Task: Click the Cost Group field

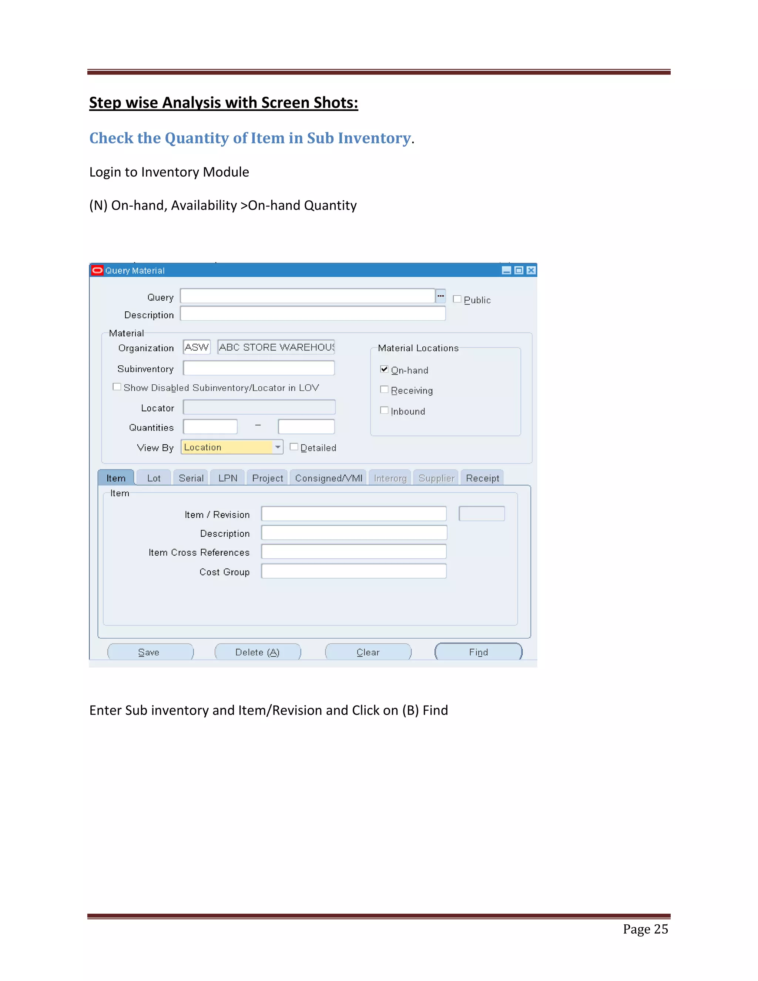Action: pyautogui.click(x=354, y=571)
